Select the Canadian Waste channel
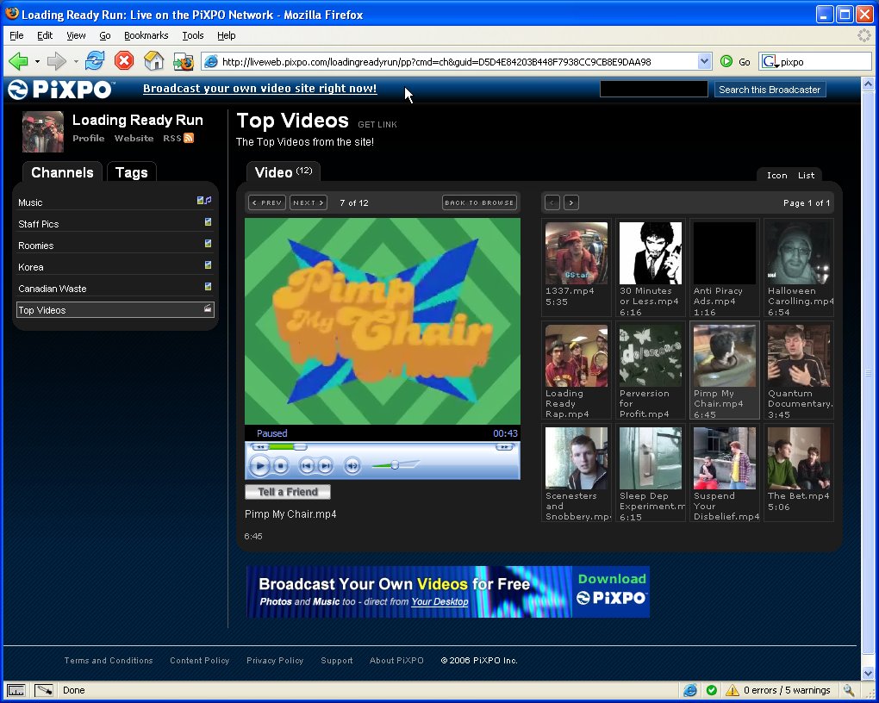This screenshot has height=703, width=879. click(x=115, y=288)
